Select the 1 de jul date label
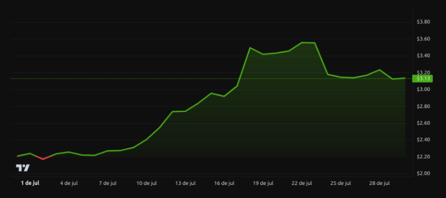446x198 pixels. (30, 183)
